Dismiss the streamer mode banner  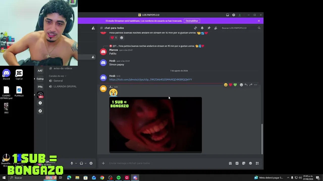(x=259, y=21)
